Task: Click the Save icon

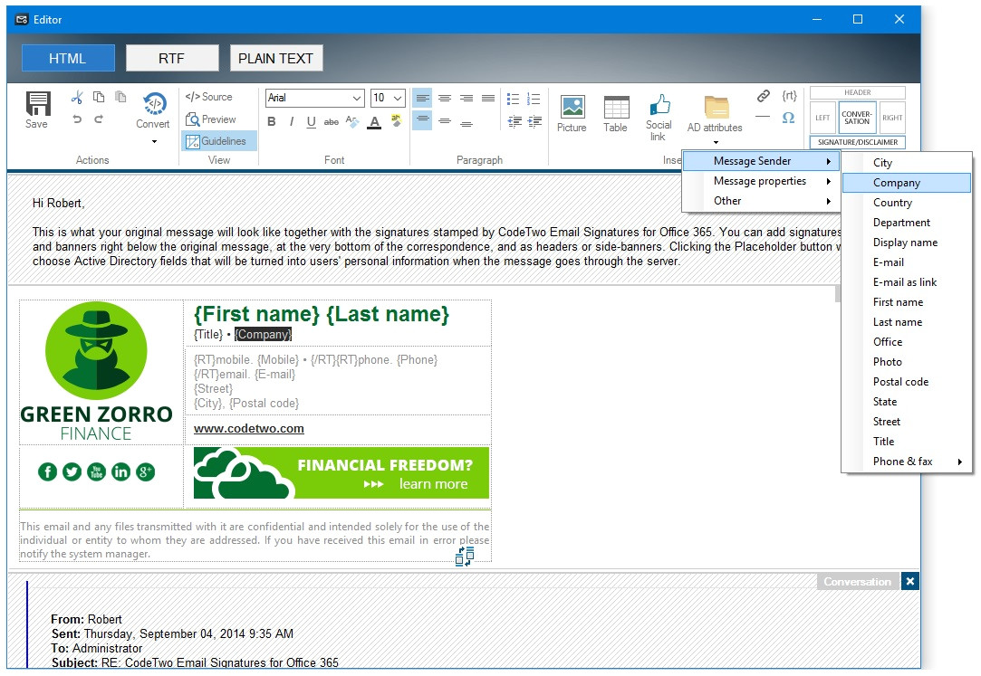Action: pyautogui.click(x=37, y=109)
